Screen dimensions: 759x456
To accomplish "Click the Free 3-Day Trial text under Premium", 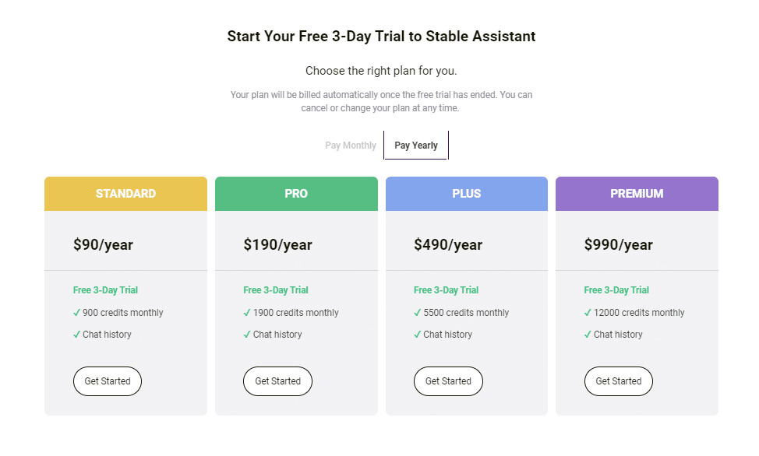I will click(616, 289).
